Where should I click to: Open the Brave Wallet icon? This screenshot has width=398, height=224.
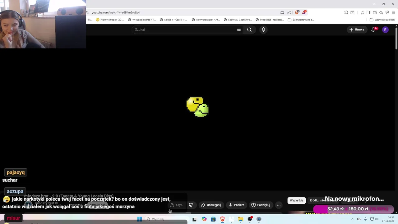(x=375, y=12)
